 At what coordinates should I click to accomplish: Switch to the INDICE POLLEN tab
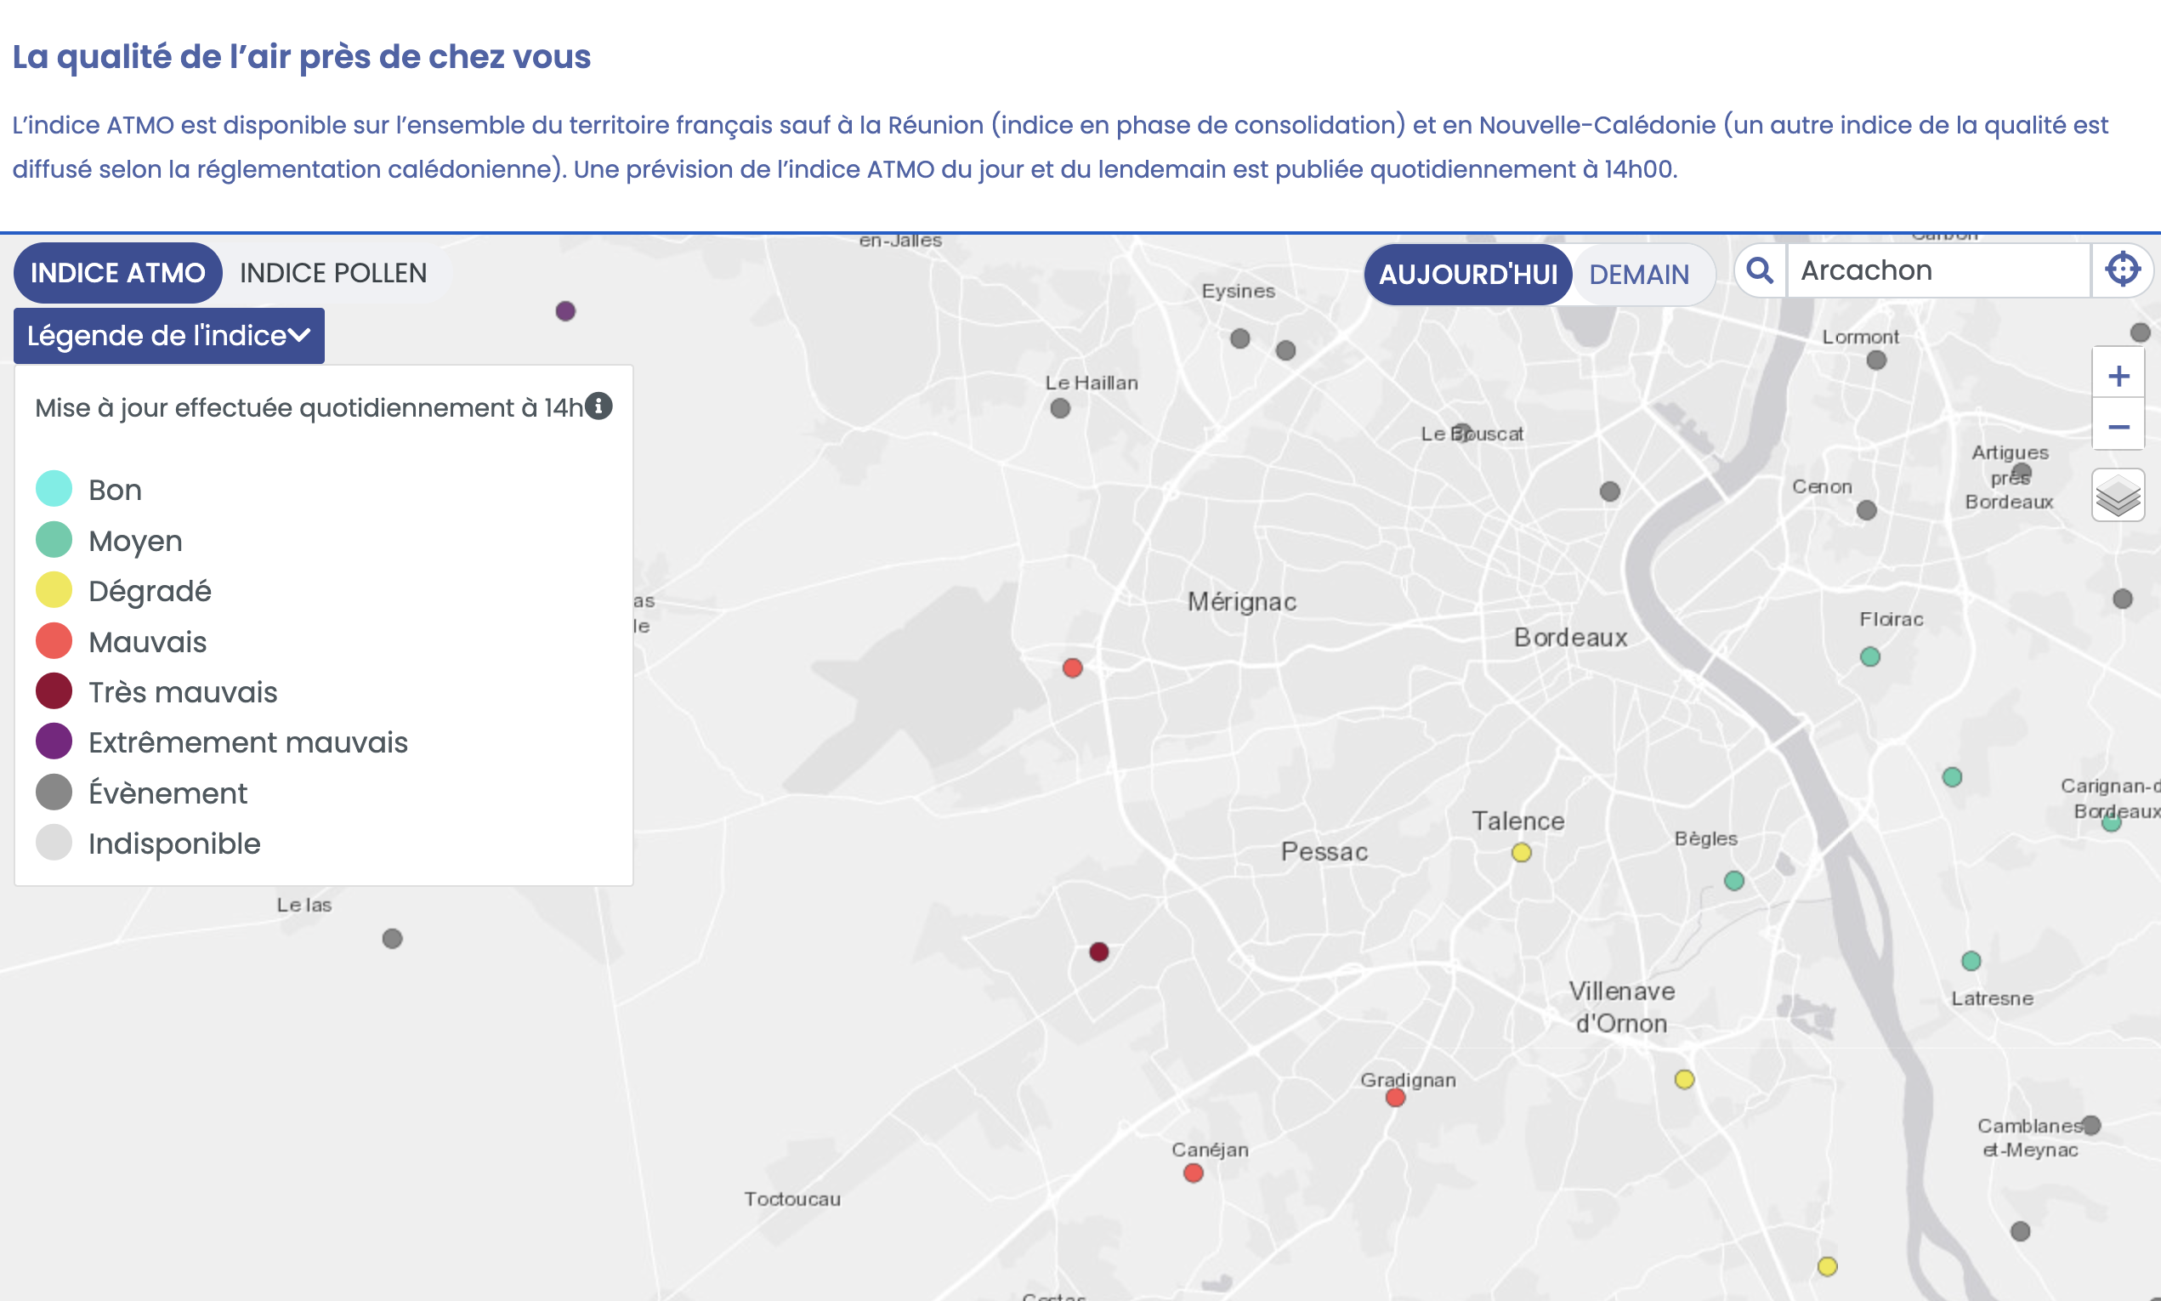click(333, 273)
